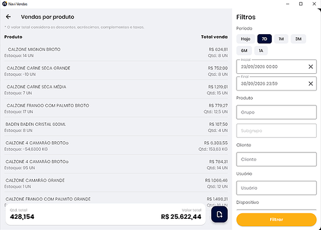Clear the Final date field
321x230 pixels.
pos(310,84)
